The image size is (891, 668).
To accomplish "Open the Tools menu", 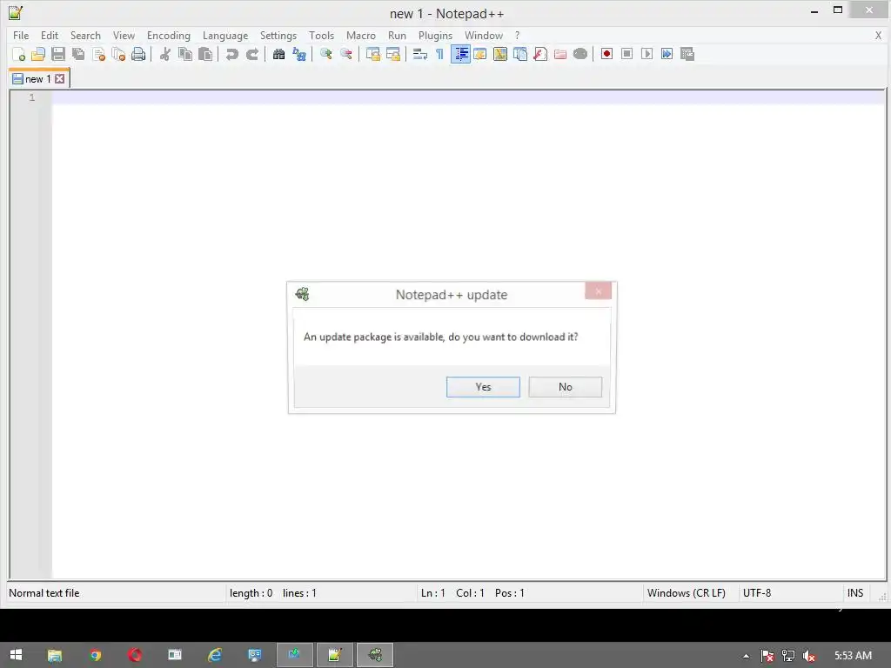I will [322, 35].
